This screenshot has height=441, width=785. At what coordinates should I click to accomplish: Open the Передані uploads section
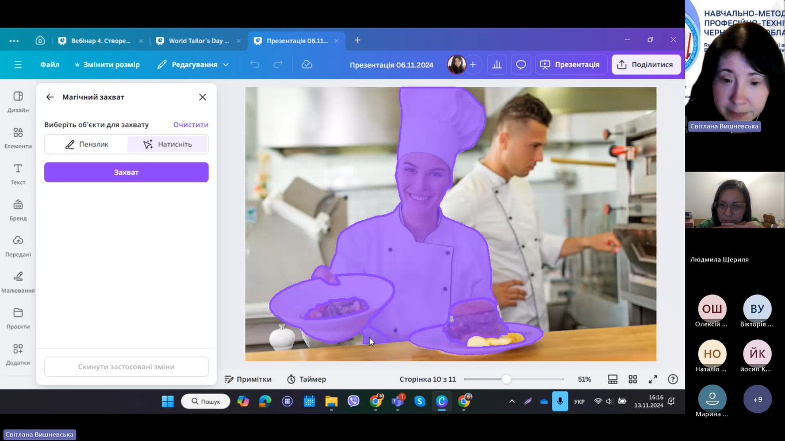pos(18,246)
